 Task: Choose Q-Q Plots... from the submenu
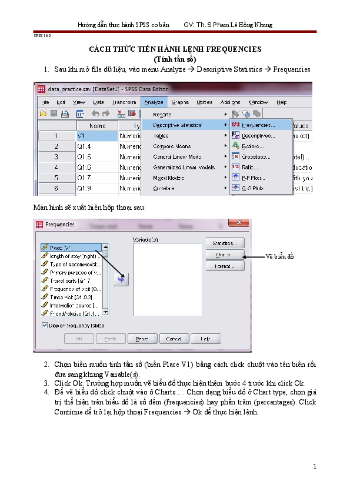coord(261,188)
